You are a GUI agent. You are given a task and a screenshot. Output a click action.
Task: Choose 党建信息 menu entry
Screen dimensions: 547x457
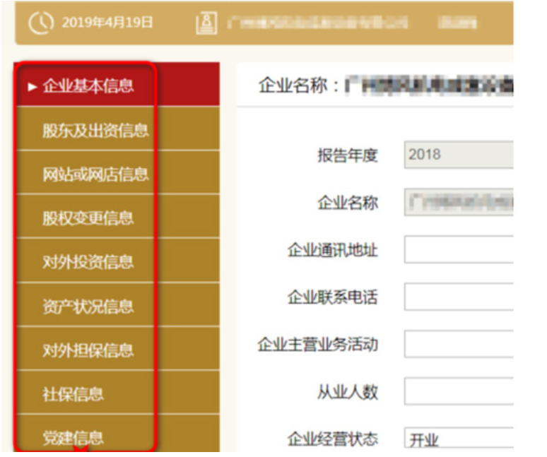tap(73, 437)
